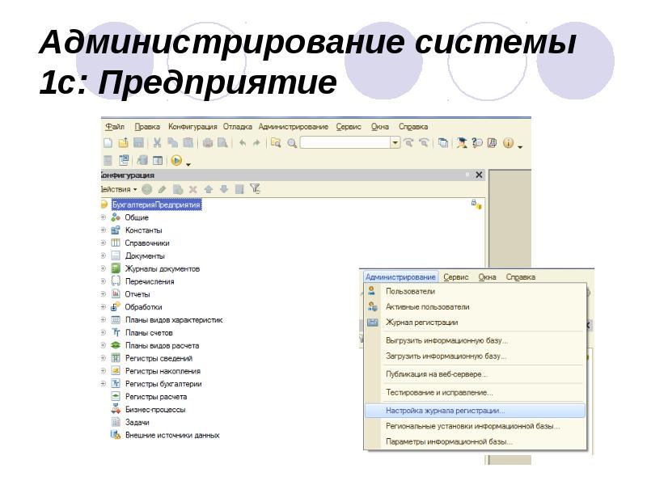Choose Выгрузить информационную базу entry
647x485 pixels.
pos(475,340)
